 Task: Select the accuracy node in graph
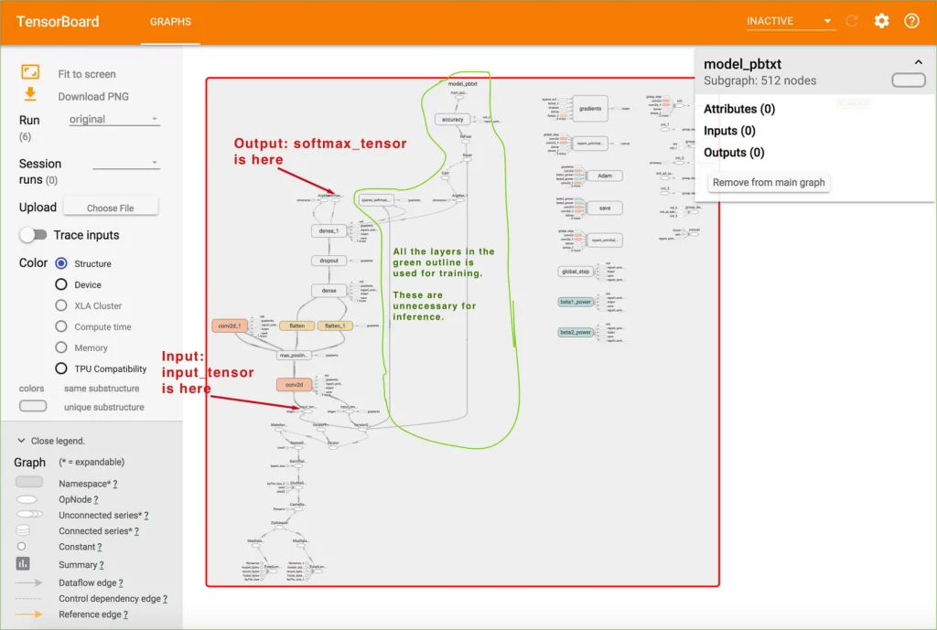coord(452,120)
